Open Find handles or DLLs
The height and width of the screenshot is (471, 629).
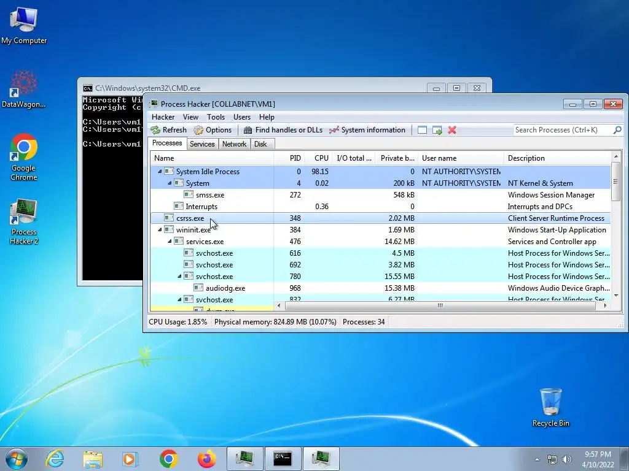pyautogui.click(x=283, y=130)
